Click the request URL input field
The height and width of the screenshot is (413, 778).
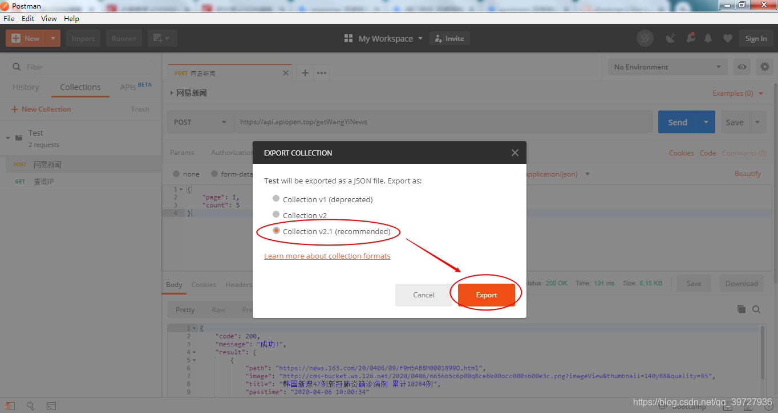pos(443,122)
